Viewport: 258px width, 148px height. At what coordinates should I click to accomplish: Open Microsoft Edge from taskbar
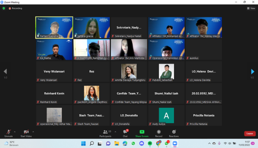click(125, 144)
